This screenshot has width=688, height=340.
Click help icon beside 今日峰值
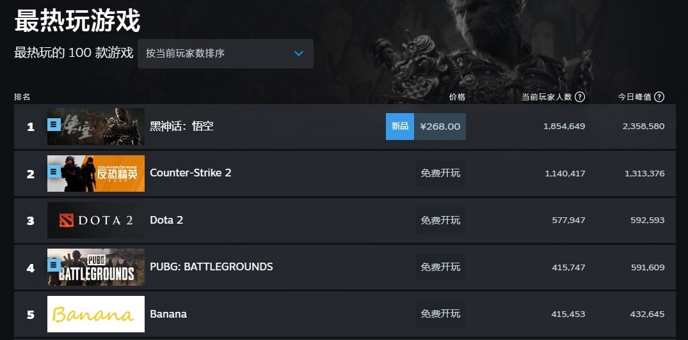point(659,97)
